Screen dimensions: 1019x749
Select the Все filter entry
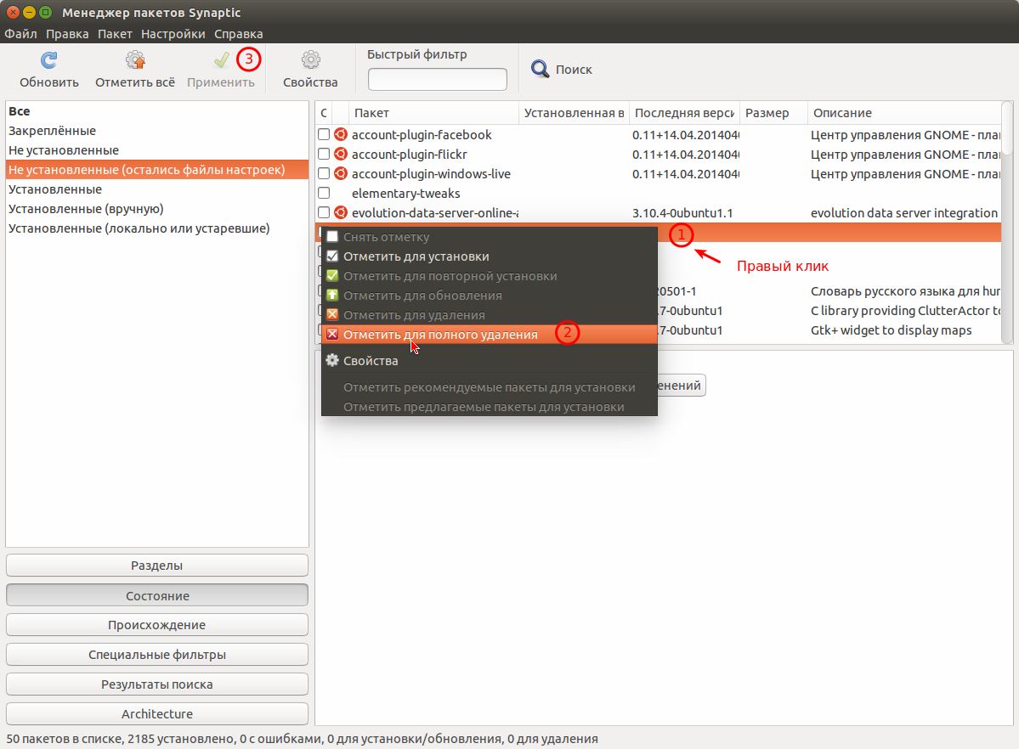point(156,111)
